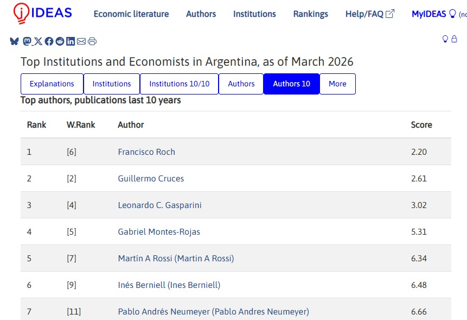Click the Score column header
Screen dimensions: 467x320
click(x=421, y=124)
